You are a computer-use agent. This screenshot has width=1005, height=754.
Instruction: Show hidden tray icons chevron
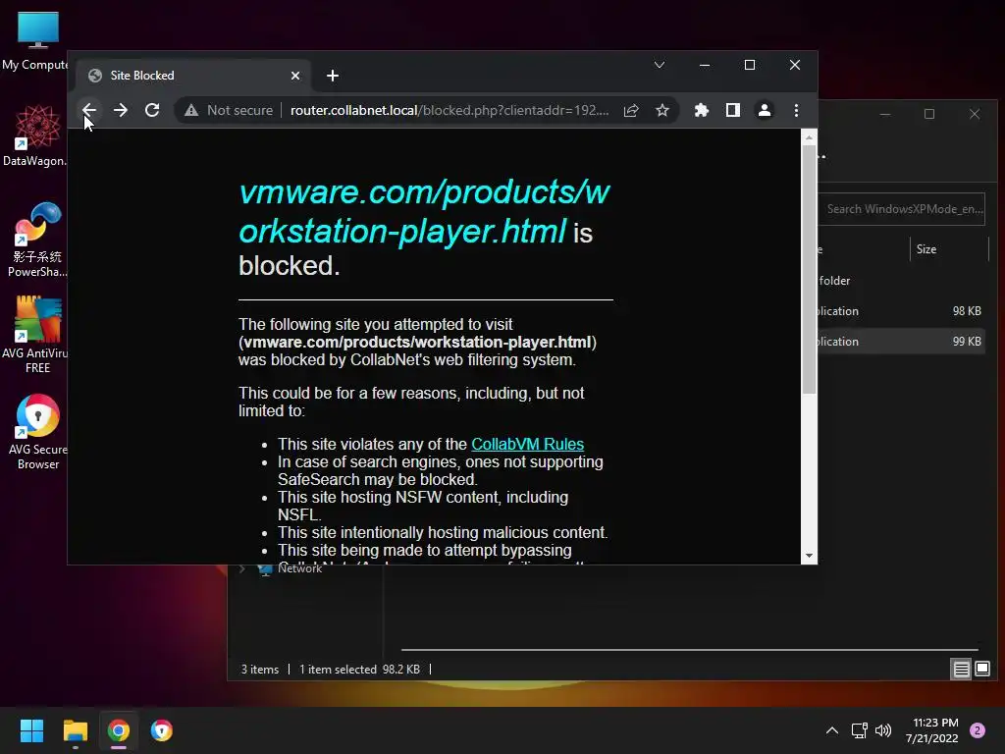pos(832,730)
